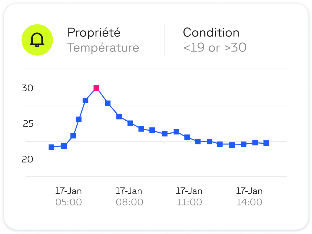Click the data point just before the peak
The height and width of the screenshot is (234, 312).
coord(86,101)
